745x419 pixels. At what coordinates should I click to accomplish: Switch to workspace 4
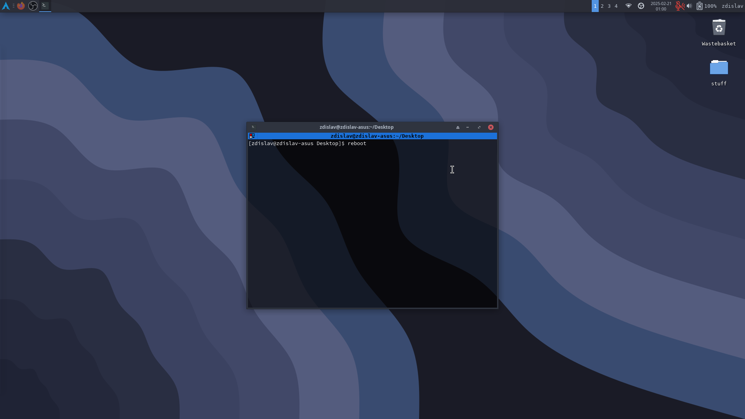click(616, 6)
